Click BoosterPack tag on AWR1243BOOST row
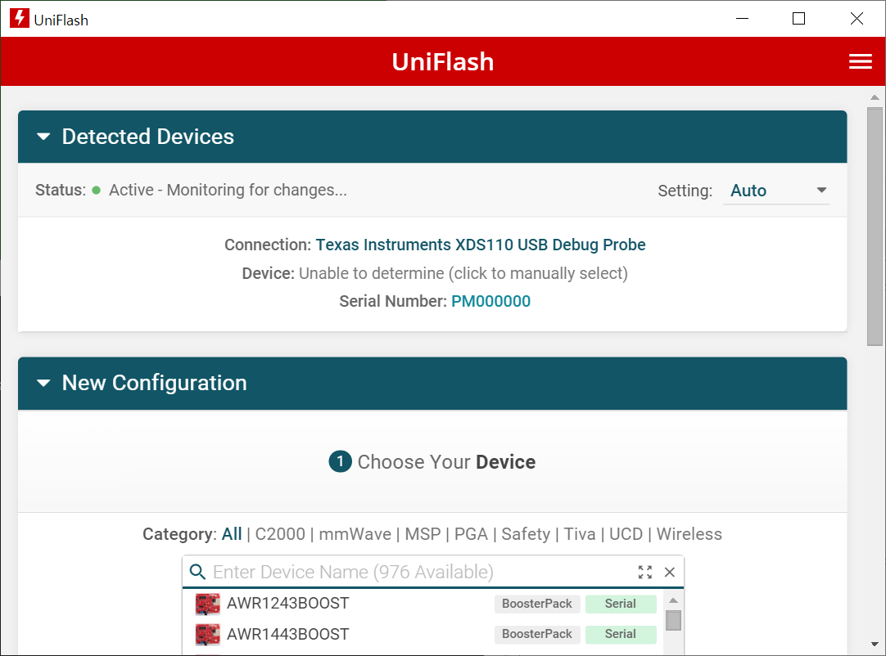 coord(537,604)
